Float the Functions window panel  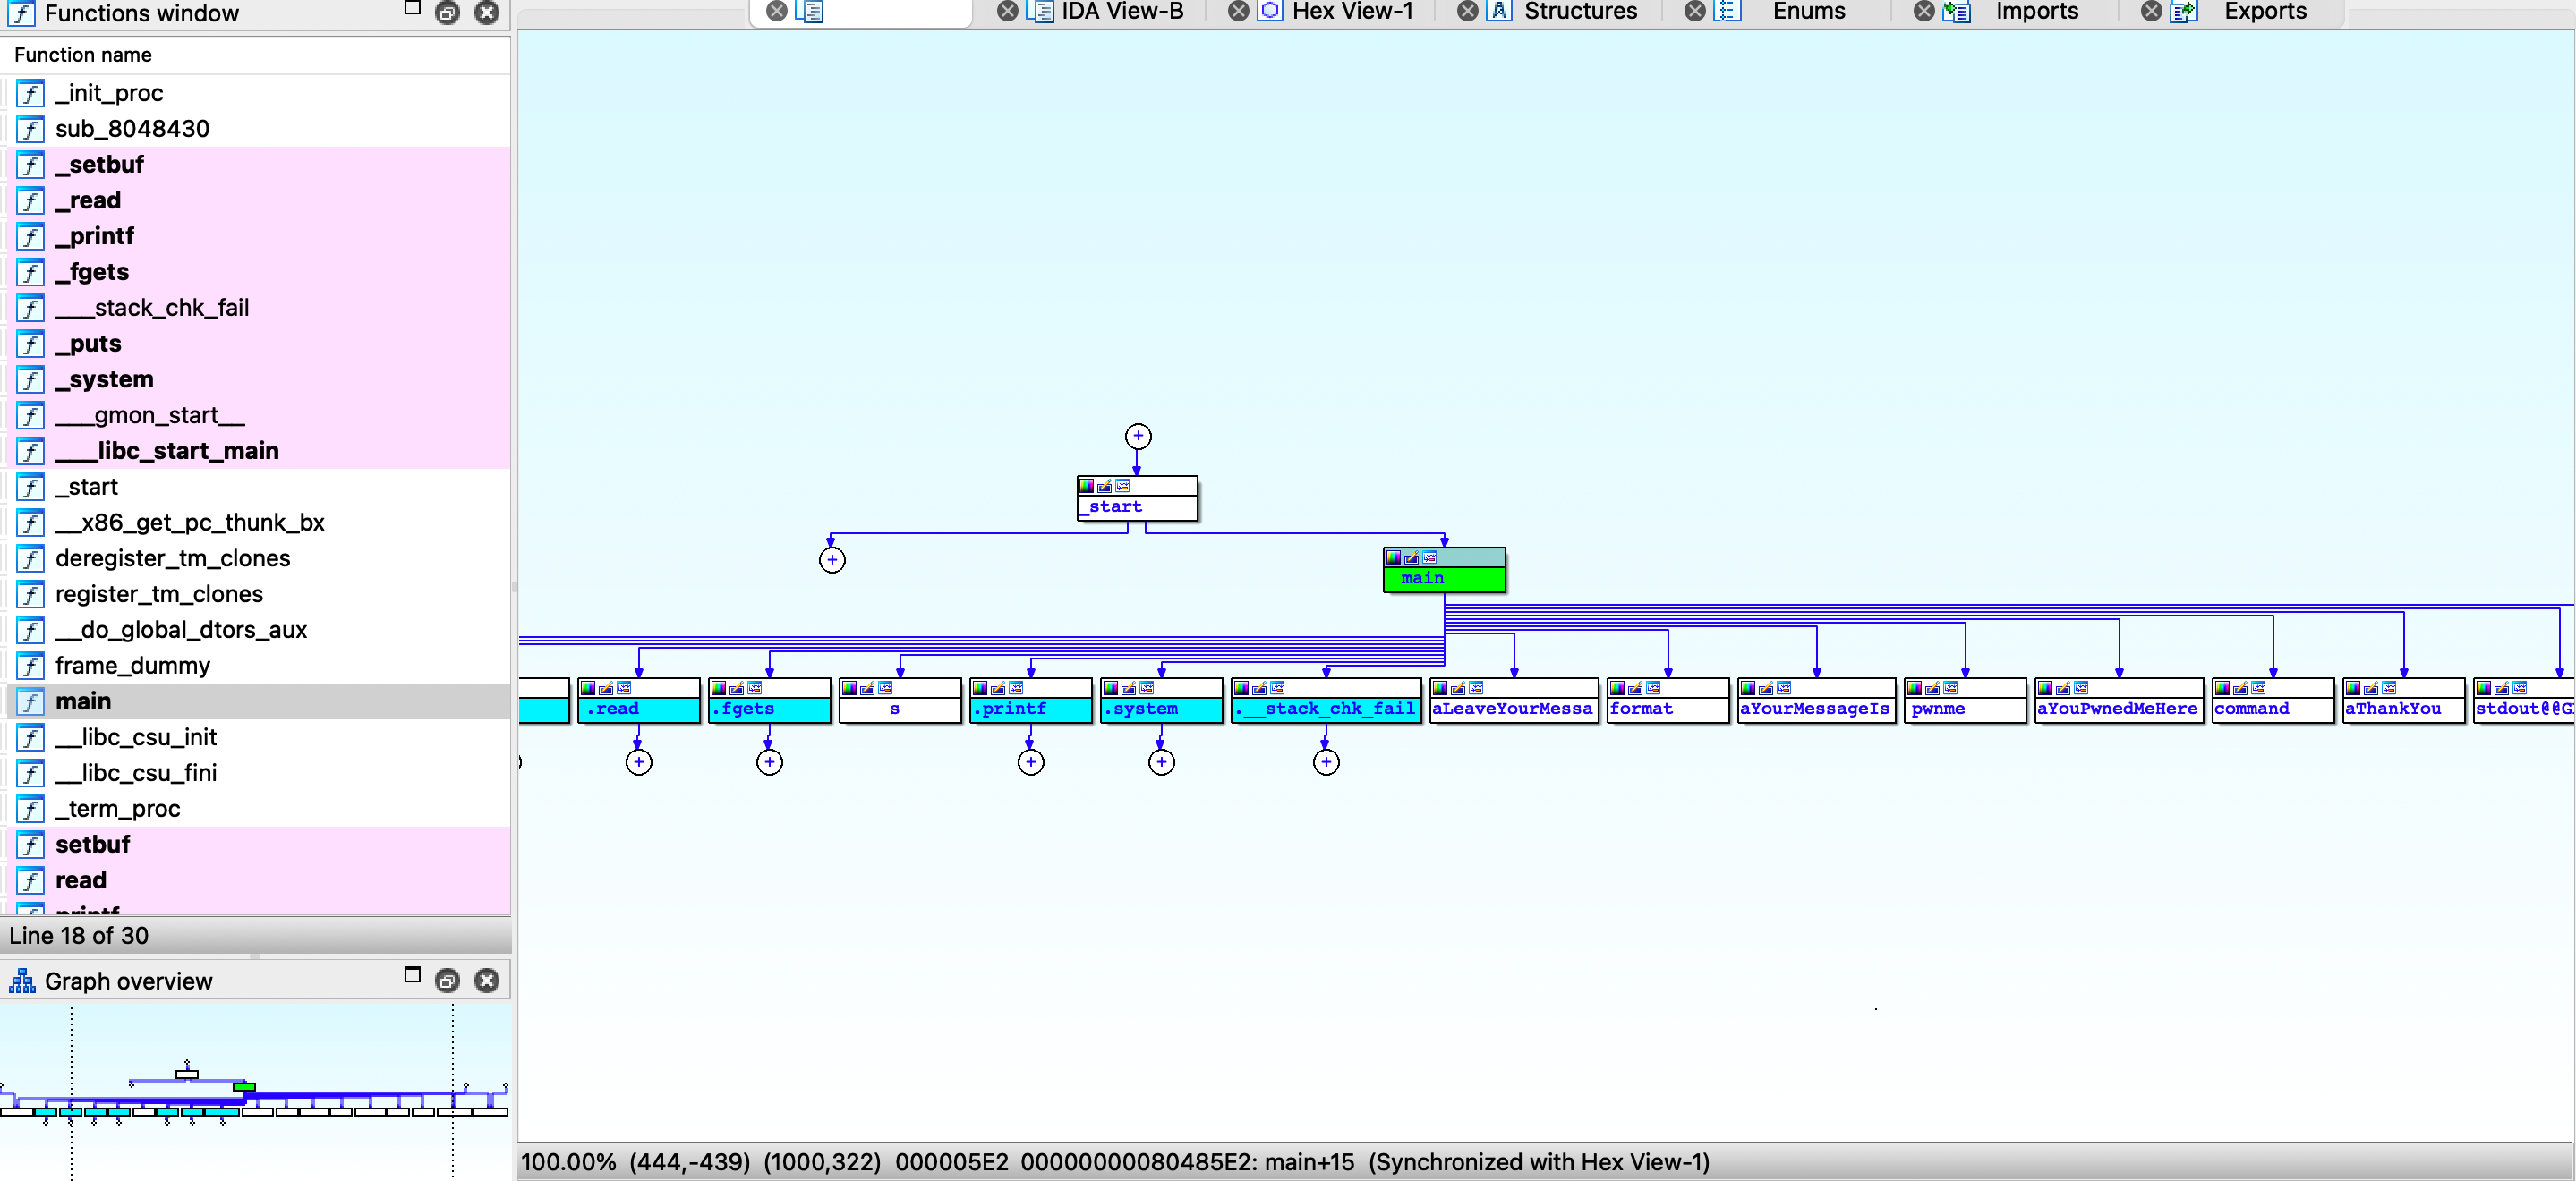[447, 13]
